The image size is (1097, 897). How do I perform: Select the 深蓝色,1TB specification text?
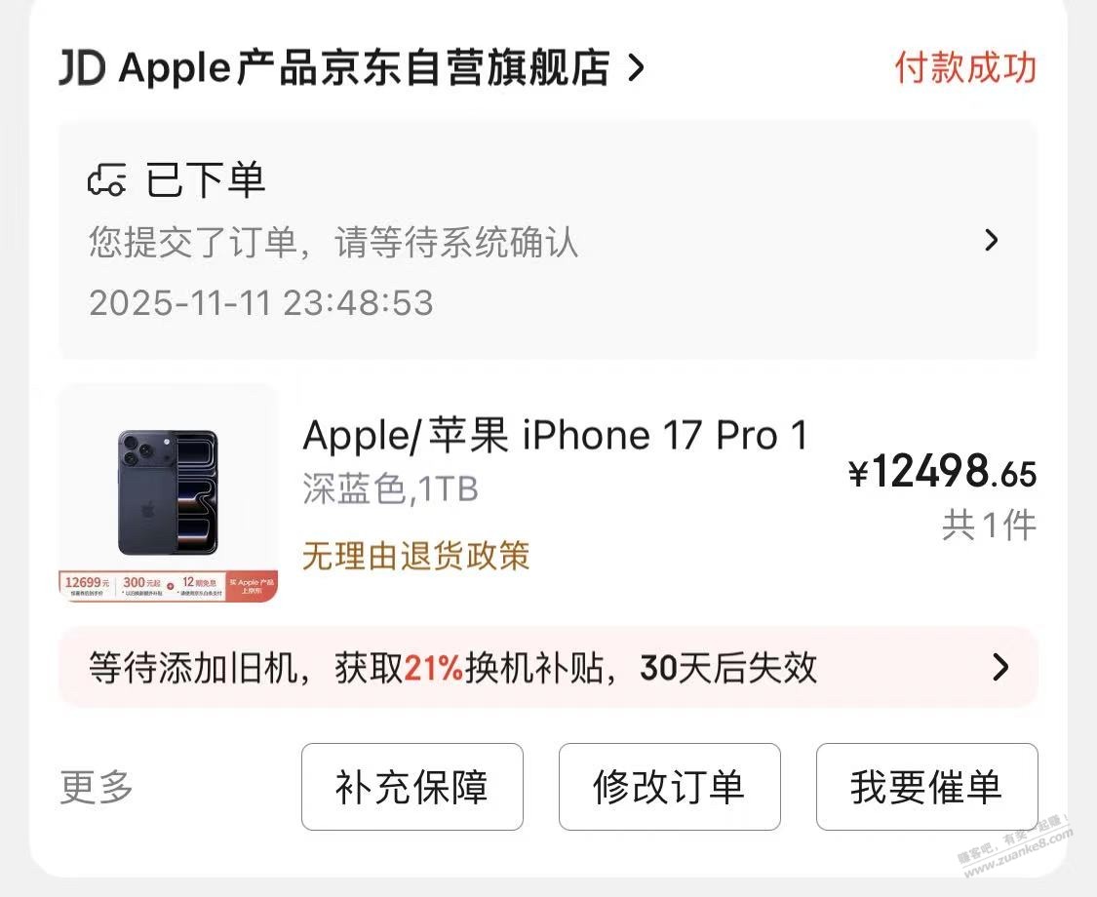(390, 488)
